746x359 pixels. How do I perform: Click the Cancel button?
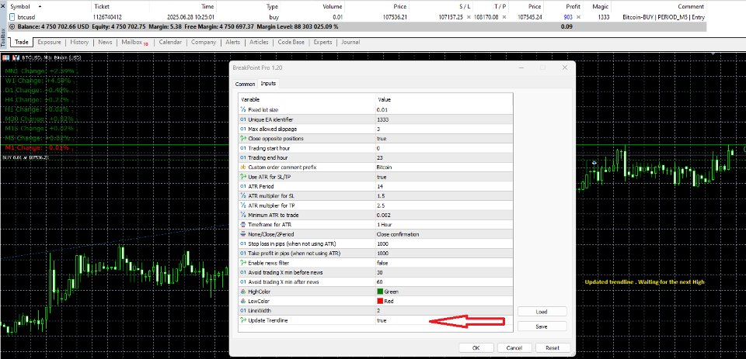514,347
